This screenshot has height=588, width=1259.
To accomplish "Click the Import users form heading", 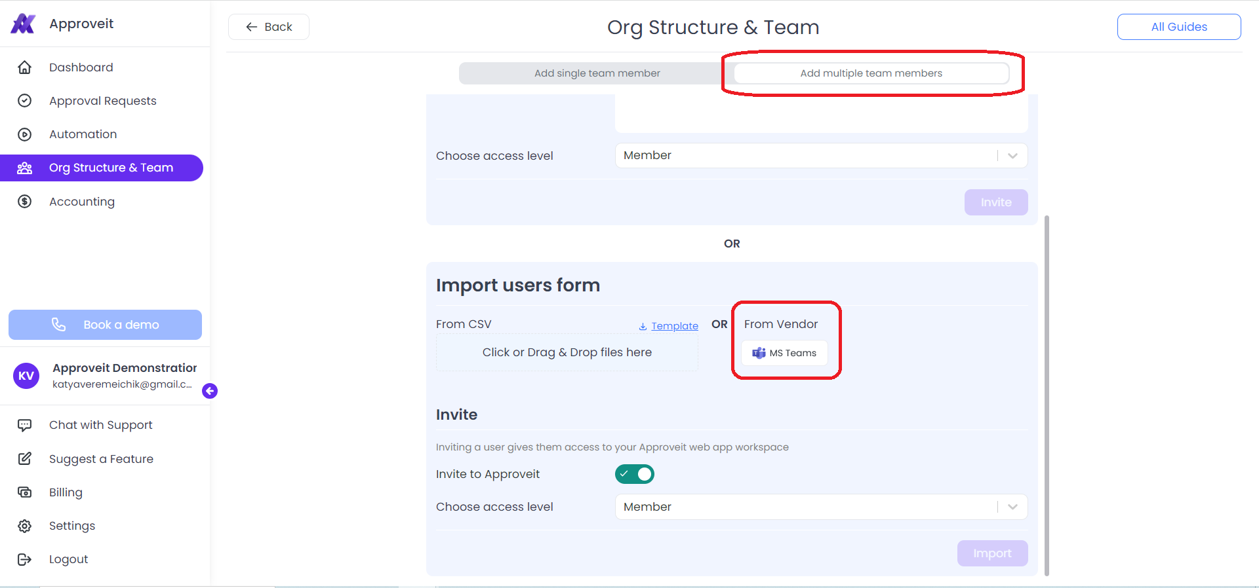I will point(518,285).
